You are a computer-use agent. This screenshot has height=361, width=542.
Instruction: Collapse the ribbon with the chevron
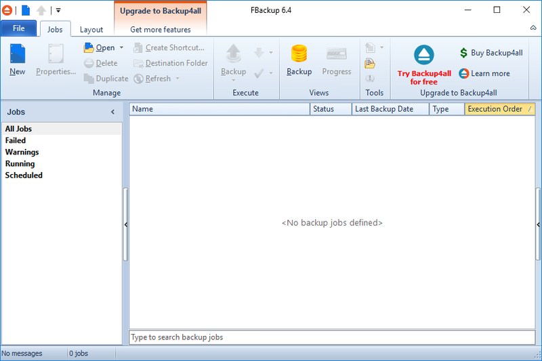pyautogui.click(x=533, y=28)
